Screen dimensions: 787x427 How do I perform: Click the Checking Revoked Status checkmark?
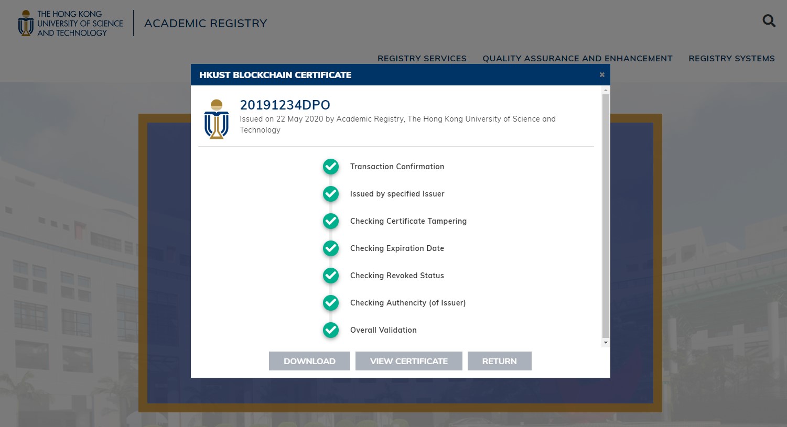(331, 276)
